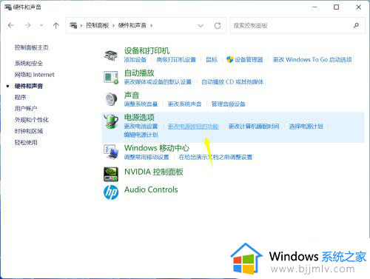Screen dimensions: 370x279
Task: Click 更改媒体或设备的默认设置 link
Action: (x=158, y=81)
